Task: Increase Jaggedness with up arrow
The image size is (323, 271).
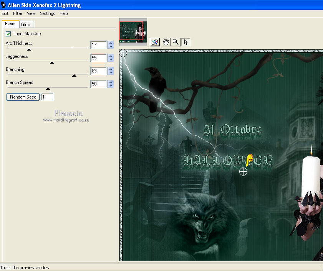Action: 111,56
